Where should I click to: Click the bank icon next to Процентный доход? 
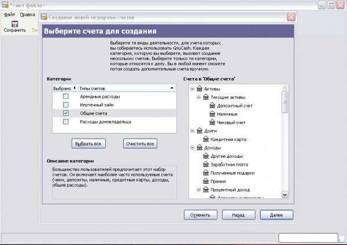click(x=206, y=190)
